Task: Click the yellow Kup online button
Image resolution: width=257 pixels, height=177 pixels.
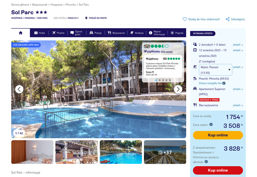Action: 218,135
